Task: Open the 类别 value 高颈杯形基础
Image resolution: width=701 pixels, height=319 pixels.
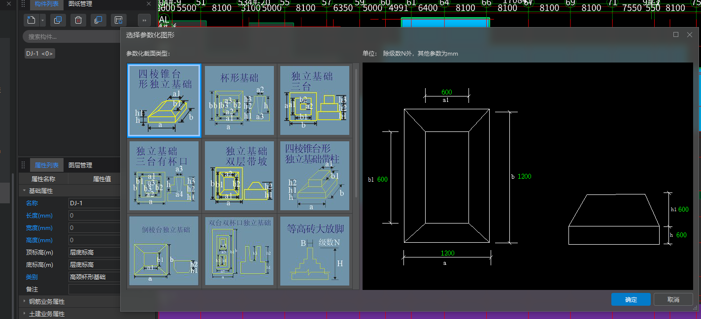Action: pyautogui.click(x=94, y=277)
